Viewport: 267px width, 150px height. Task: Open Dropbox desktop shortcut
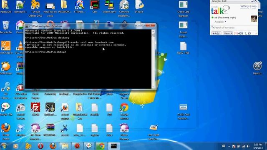pos(21,130)
